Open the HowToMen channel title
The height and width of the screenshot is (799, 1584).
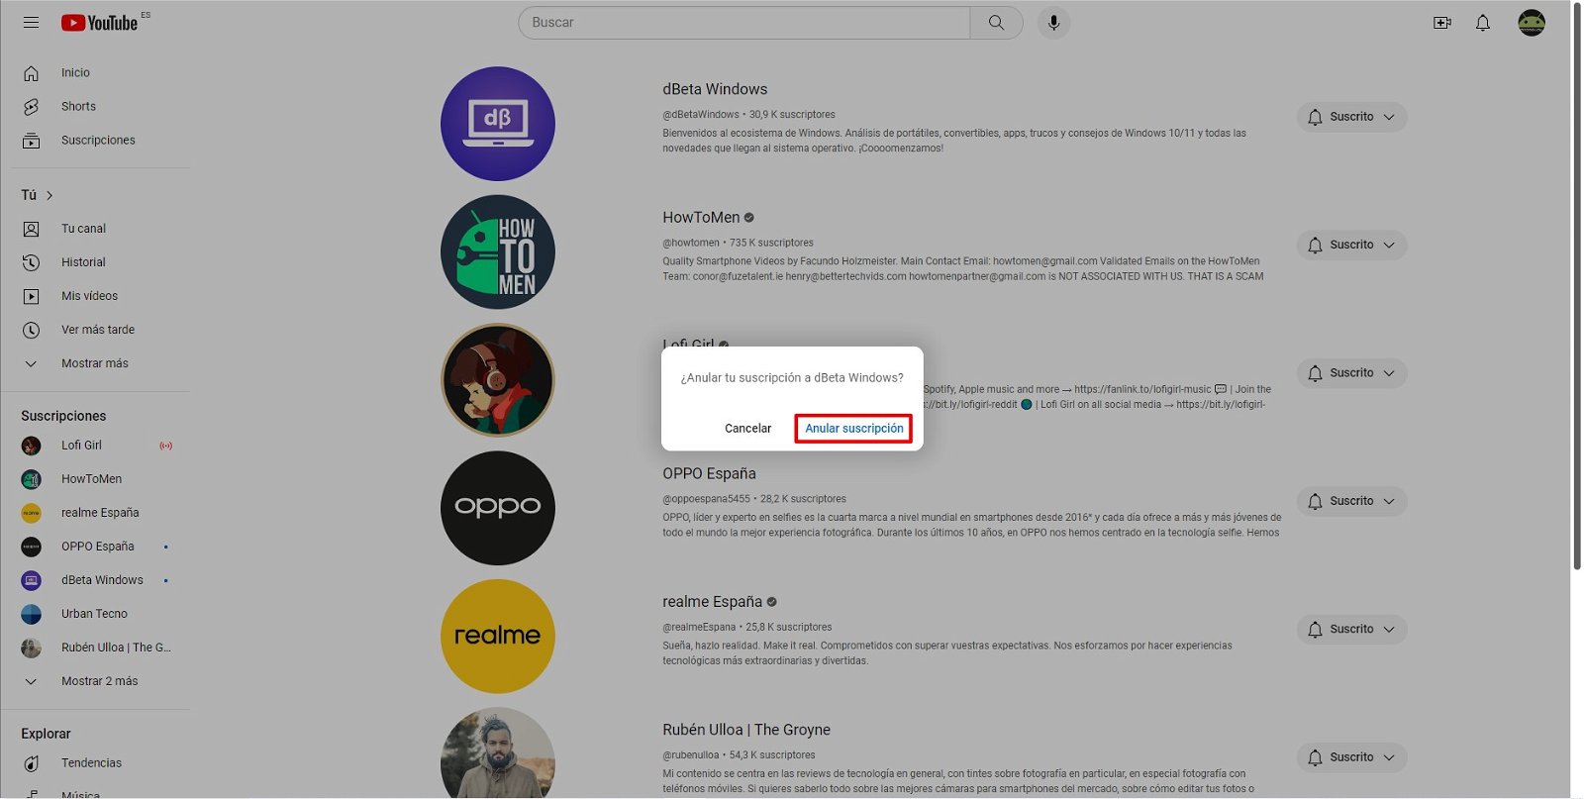click(701, 218)
